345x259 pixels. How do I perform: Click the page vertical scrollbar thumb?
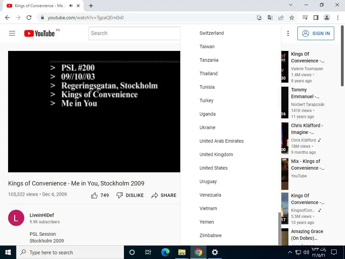pyautogui.click(x=342, y=56)
